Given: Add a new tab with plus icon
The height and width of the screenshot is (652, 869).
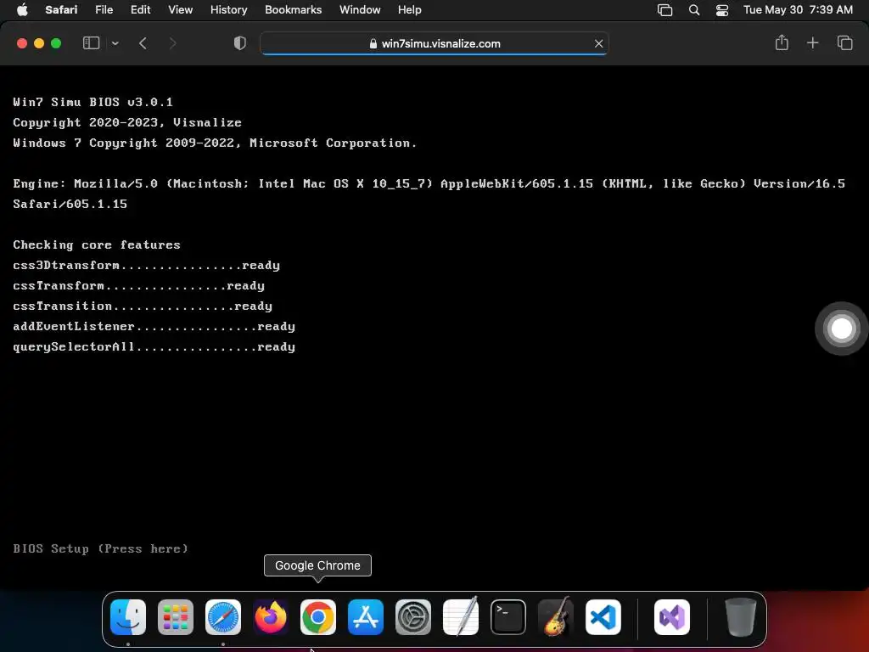Looking at the screenshot, I should coord(812,43).
